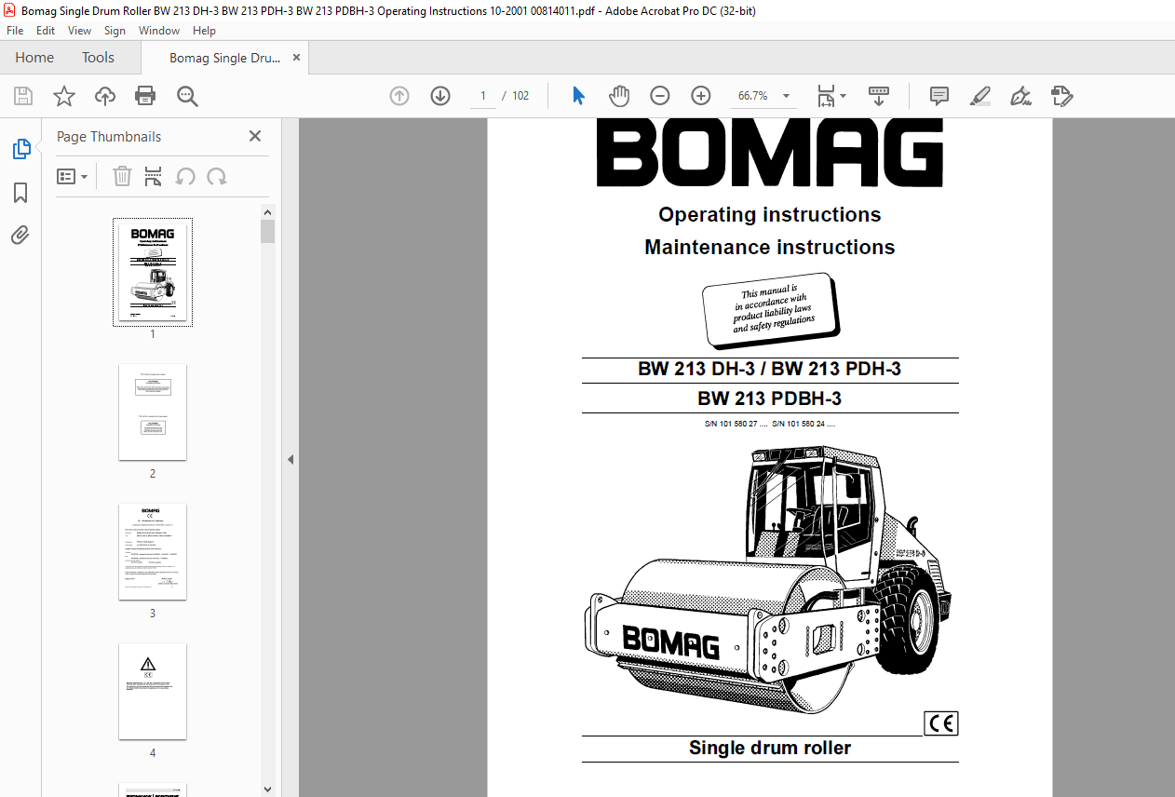The width and height of the screenshot is (1175, 797).
Task: Select page 2 thumbnail
Action: coord(153,412)
